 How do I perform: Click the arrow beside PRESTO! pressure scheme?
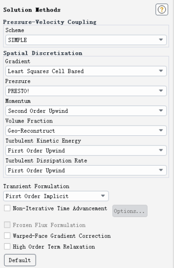point(161,90)
